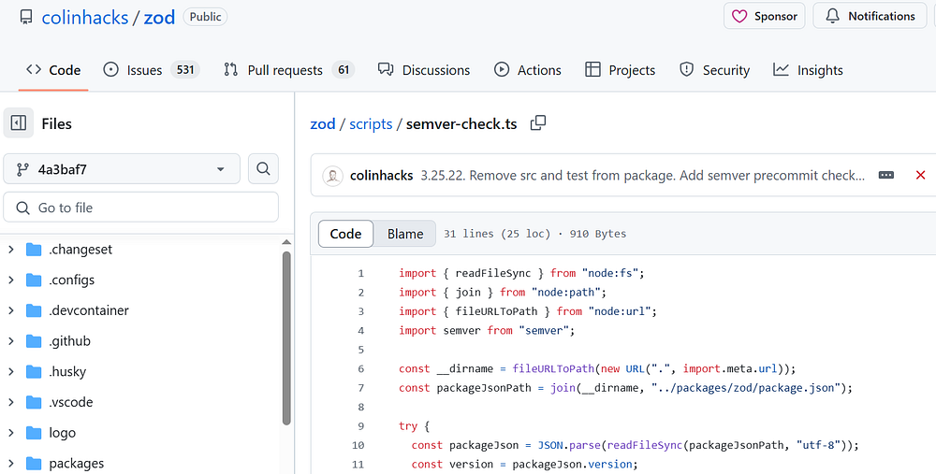Click the 531 issues counter badge
Screen dimensions: 936x474
[185, 70]
